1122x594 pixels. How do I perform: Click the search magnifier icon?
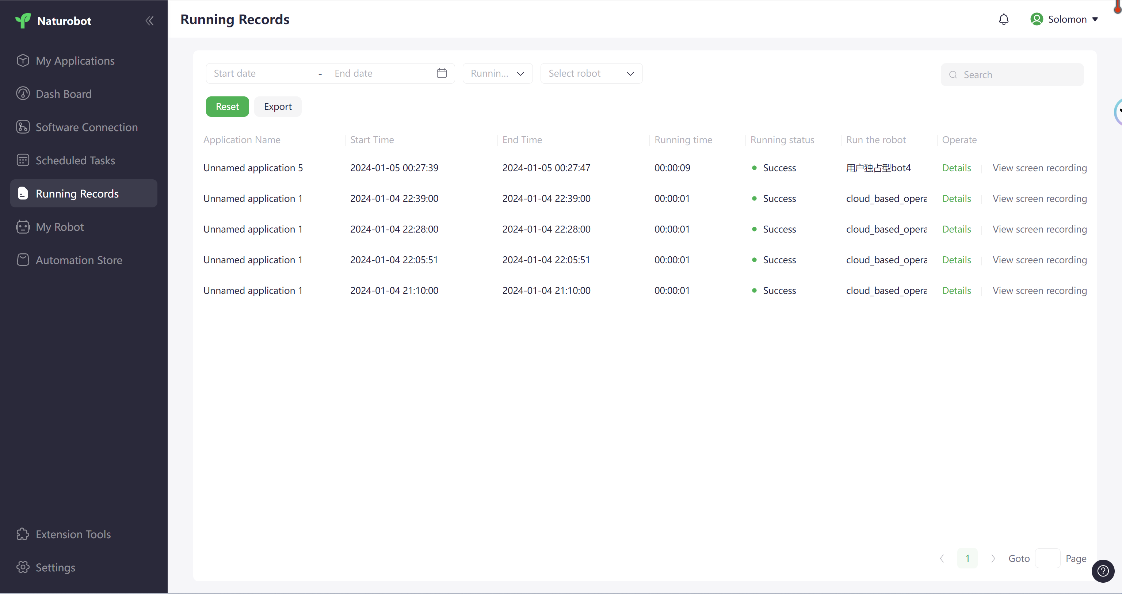[953, 74]
